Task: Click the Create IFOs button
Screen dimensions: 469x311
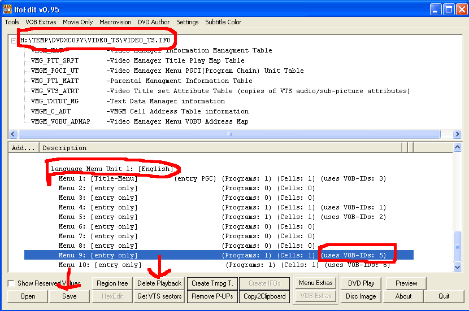Action: pyautogui.click(x=264, y=283)
